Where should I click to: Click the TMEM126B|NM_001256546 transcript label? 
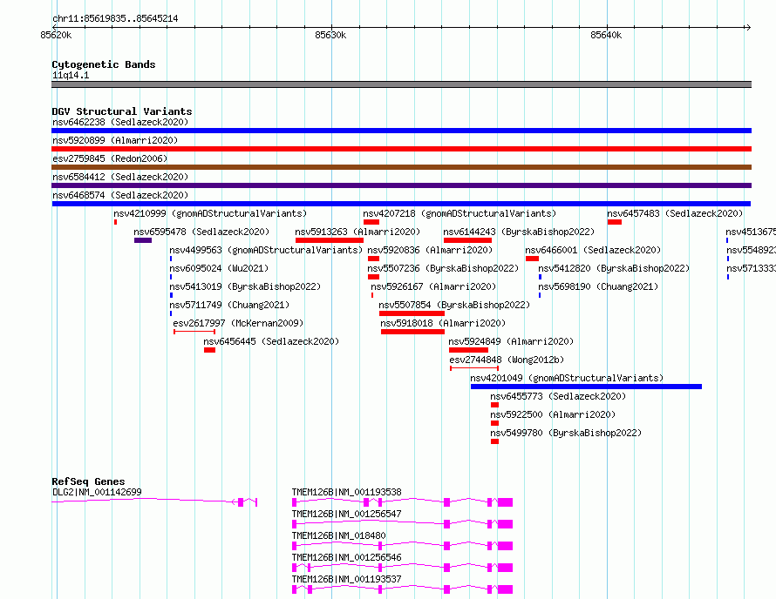(346, 557)
